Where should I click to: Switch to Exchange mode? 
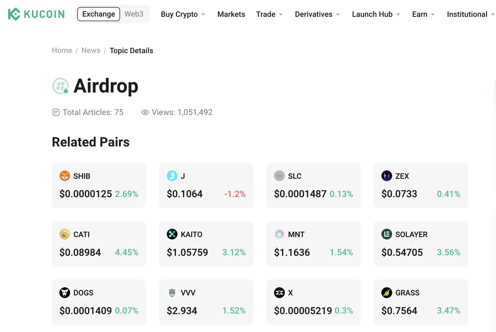point(99,14)
